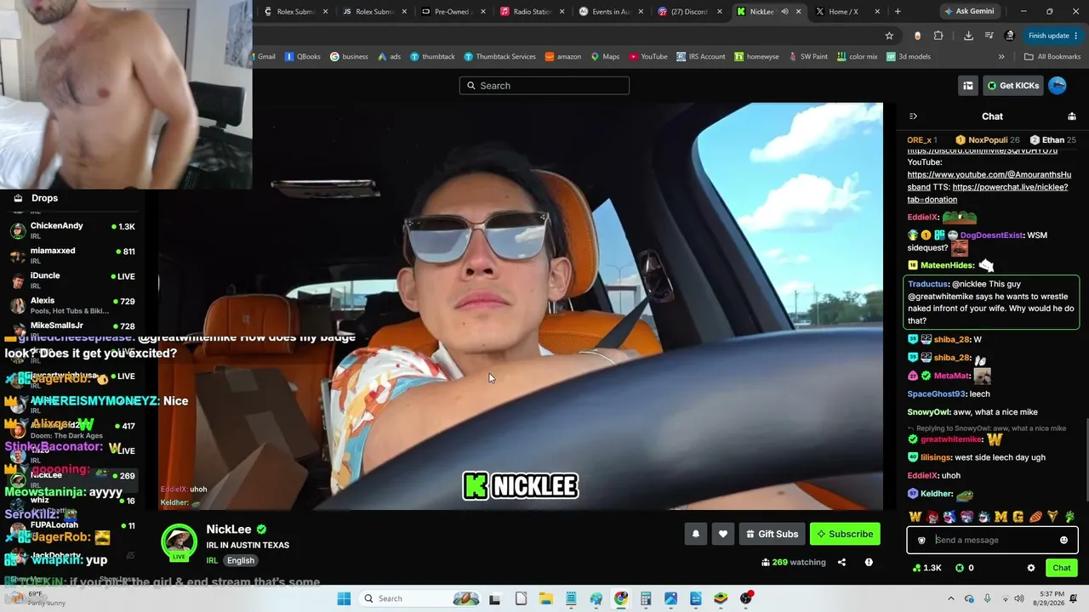Viewport: 1089px width, 612px height.
Task: Open the All Bookmarks folder
Action: (x=1052, y=57)
